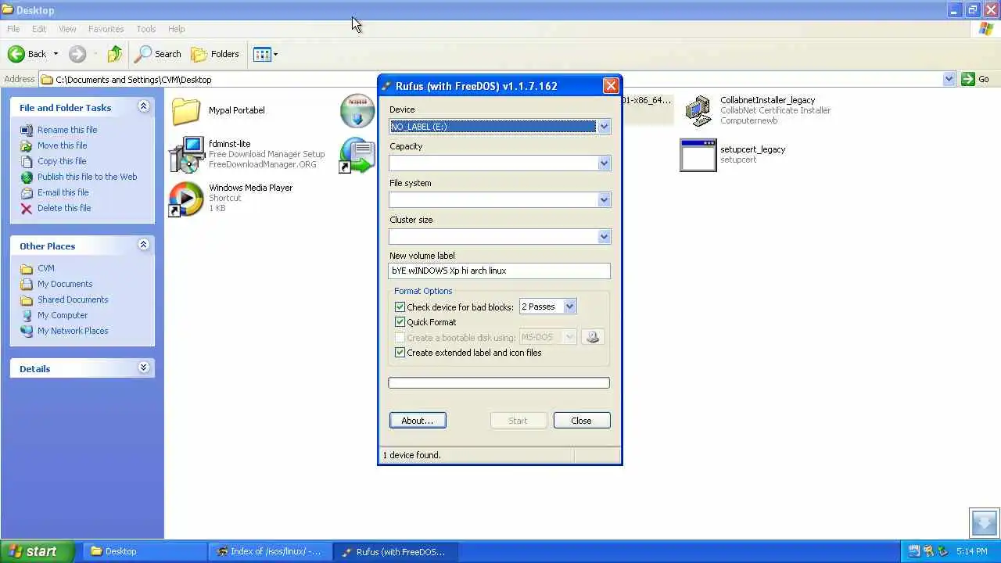Click the My Computer icon in Other Places
Image resolution: width=1001 pixels, height=563 pixels.
coord(27,315)
